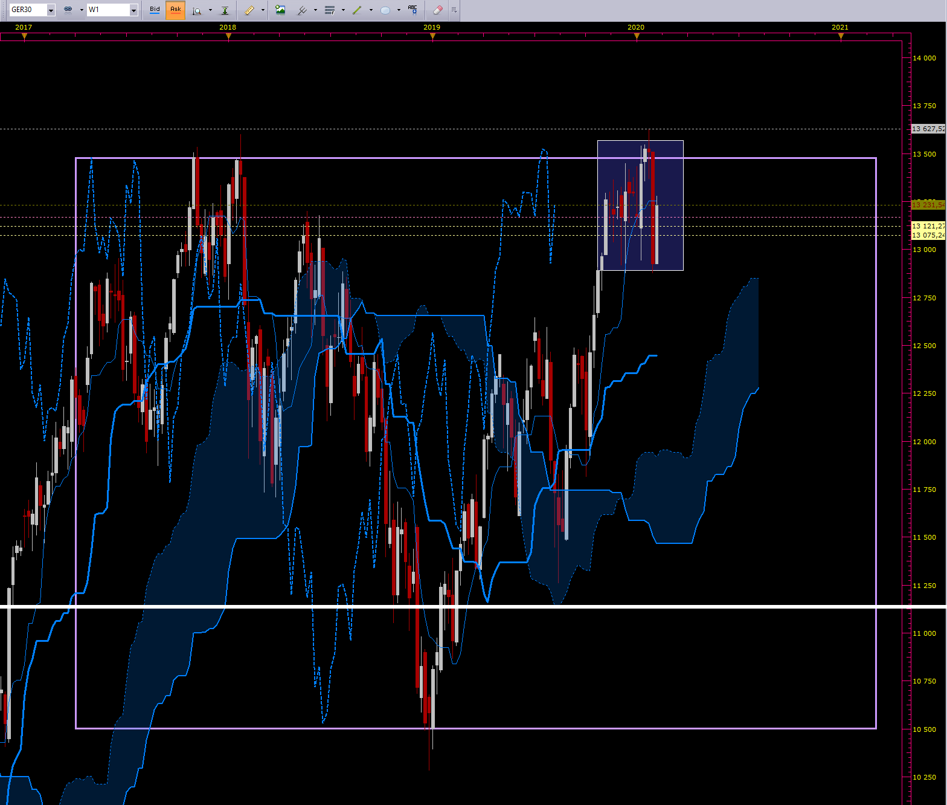This screenshot has width=947, height=805.
Task: Click the 13 121 price level label
Action: tap(928, 226)
